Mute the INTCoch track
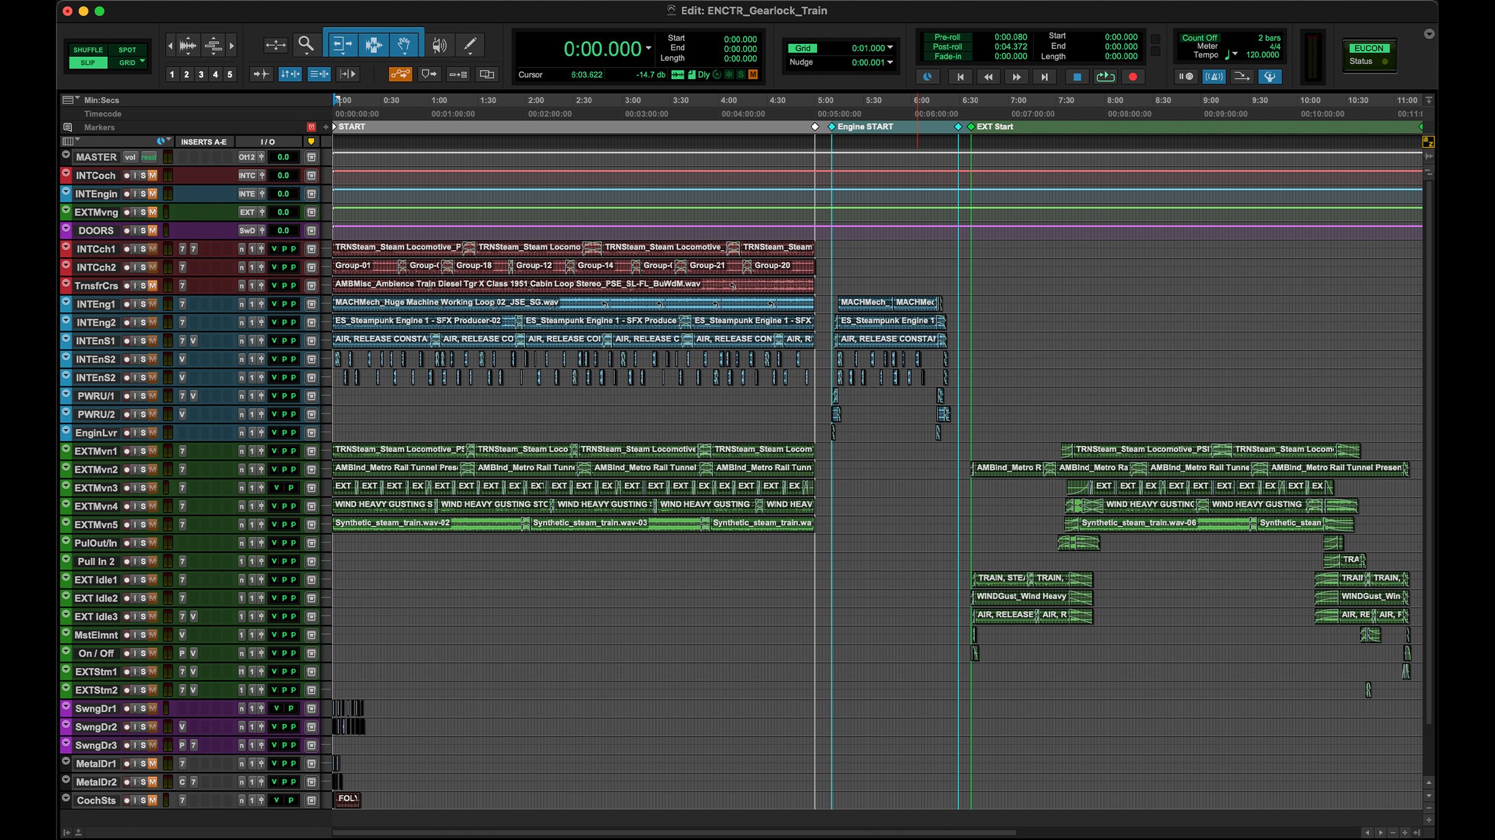Image resolution: width=1495 pixels, height=840 pixels. pyautogui.click(x=152, y=176)
